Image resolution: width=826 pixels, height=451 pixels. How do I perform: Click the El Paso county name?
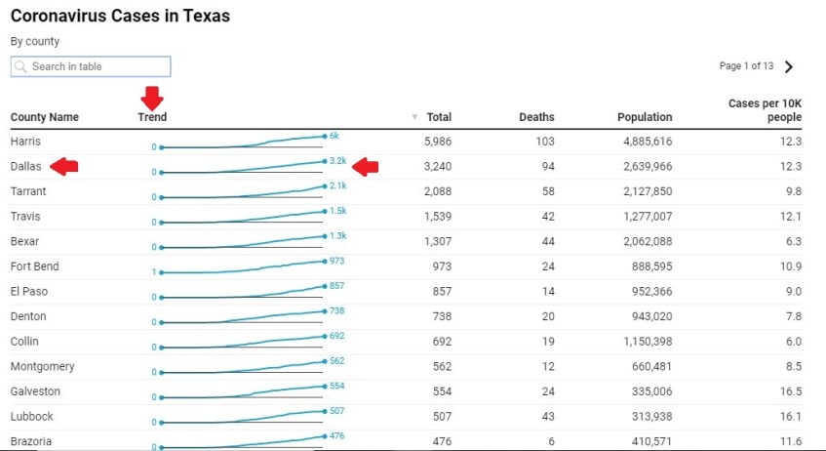[29, 292]
